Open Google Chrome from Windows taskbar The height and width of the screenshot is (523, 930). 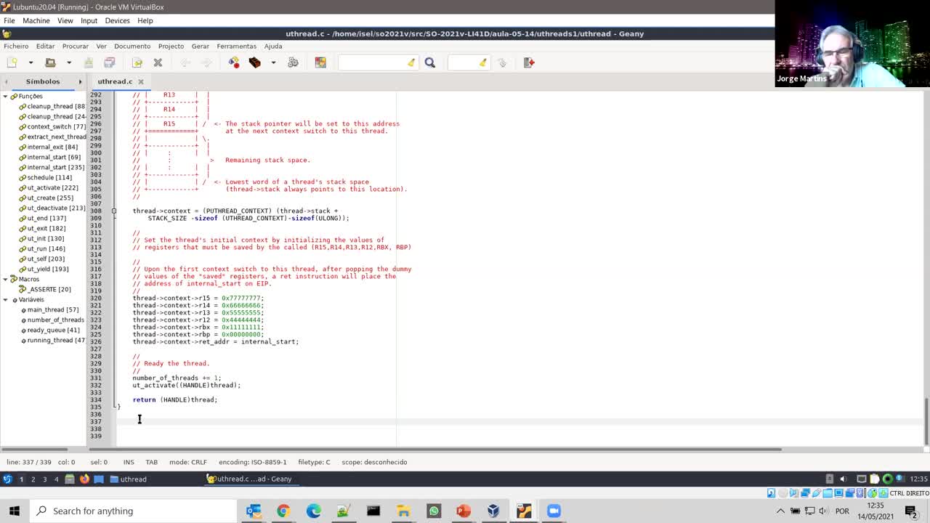pyautogui.click(x=283, y=511)
